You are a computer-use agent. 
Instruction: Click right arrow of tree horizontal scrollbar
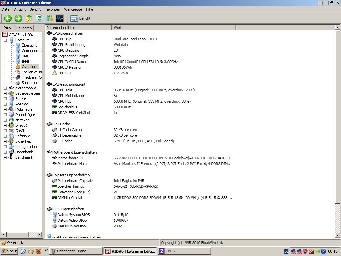39,234
